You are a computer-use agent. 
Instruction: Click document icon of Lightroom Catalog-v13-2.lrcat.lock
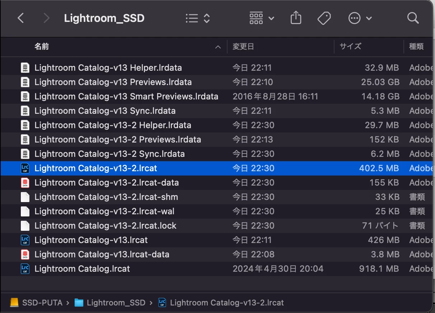pyautogui.click(x=25, y=226)
